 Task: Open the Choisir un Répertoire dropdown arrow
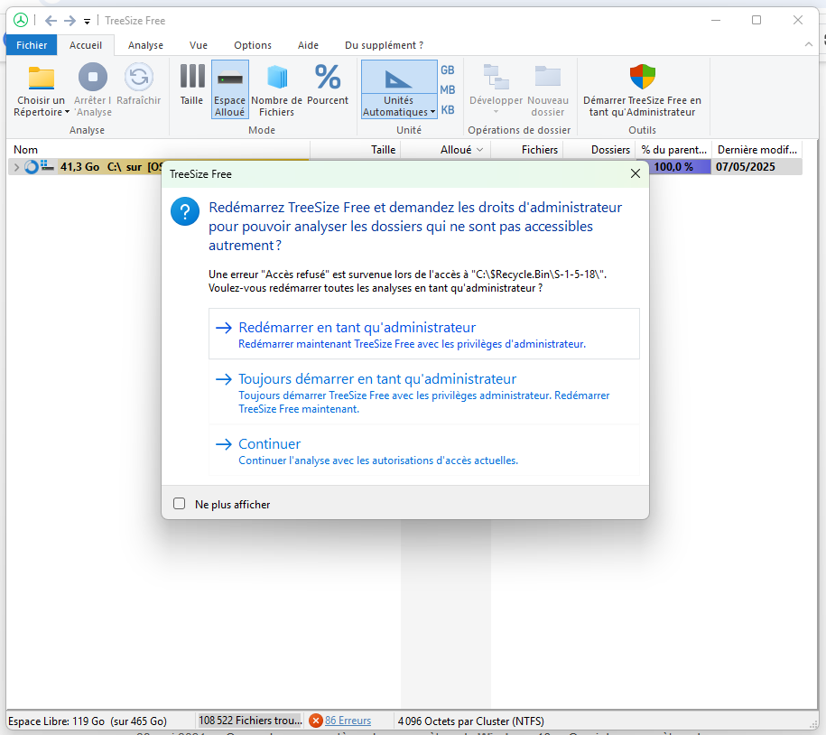67,112
